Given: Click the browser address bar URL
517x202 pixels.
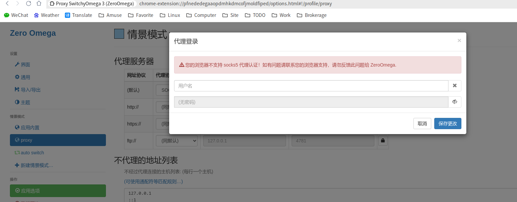Looking at the screenshot, I should pos(236,4).
